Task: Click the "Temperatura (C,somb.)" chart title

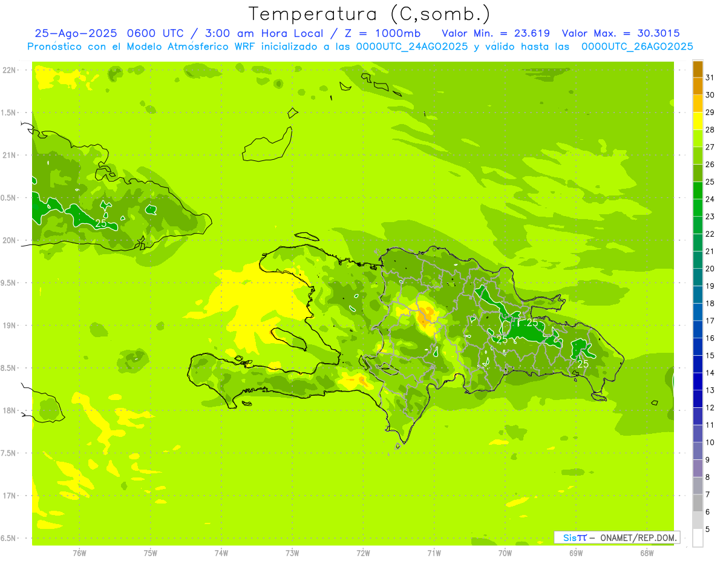Action: tap(370, 14)
